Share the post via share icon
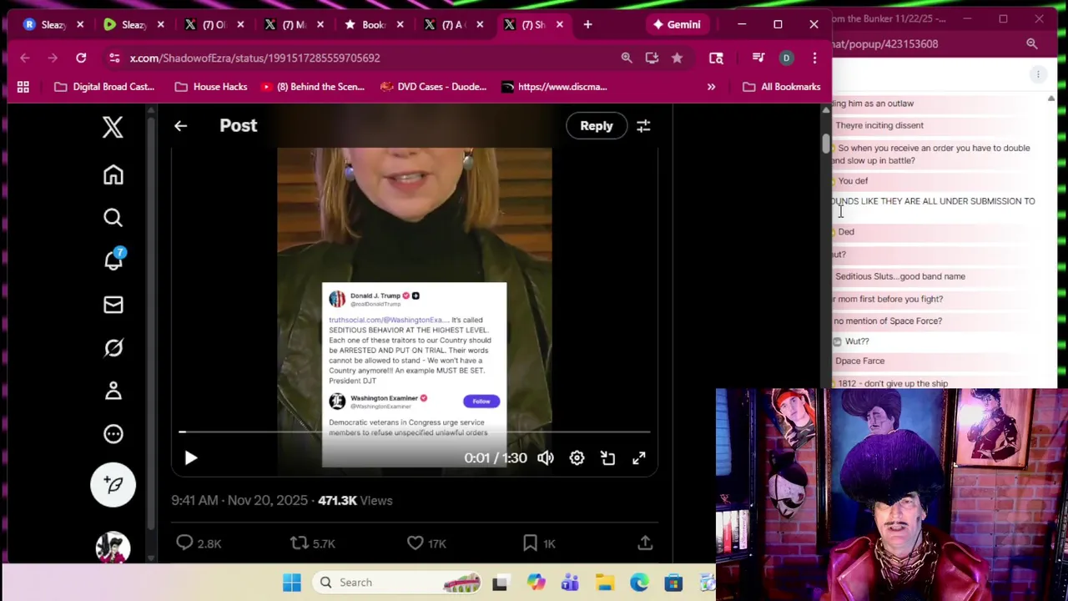Image resolution: width=1068 pixels, height=601 pixels. (645, 543)
